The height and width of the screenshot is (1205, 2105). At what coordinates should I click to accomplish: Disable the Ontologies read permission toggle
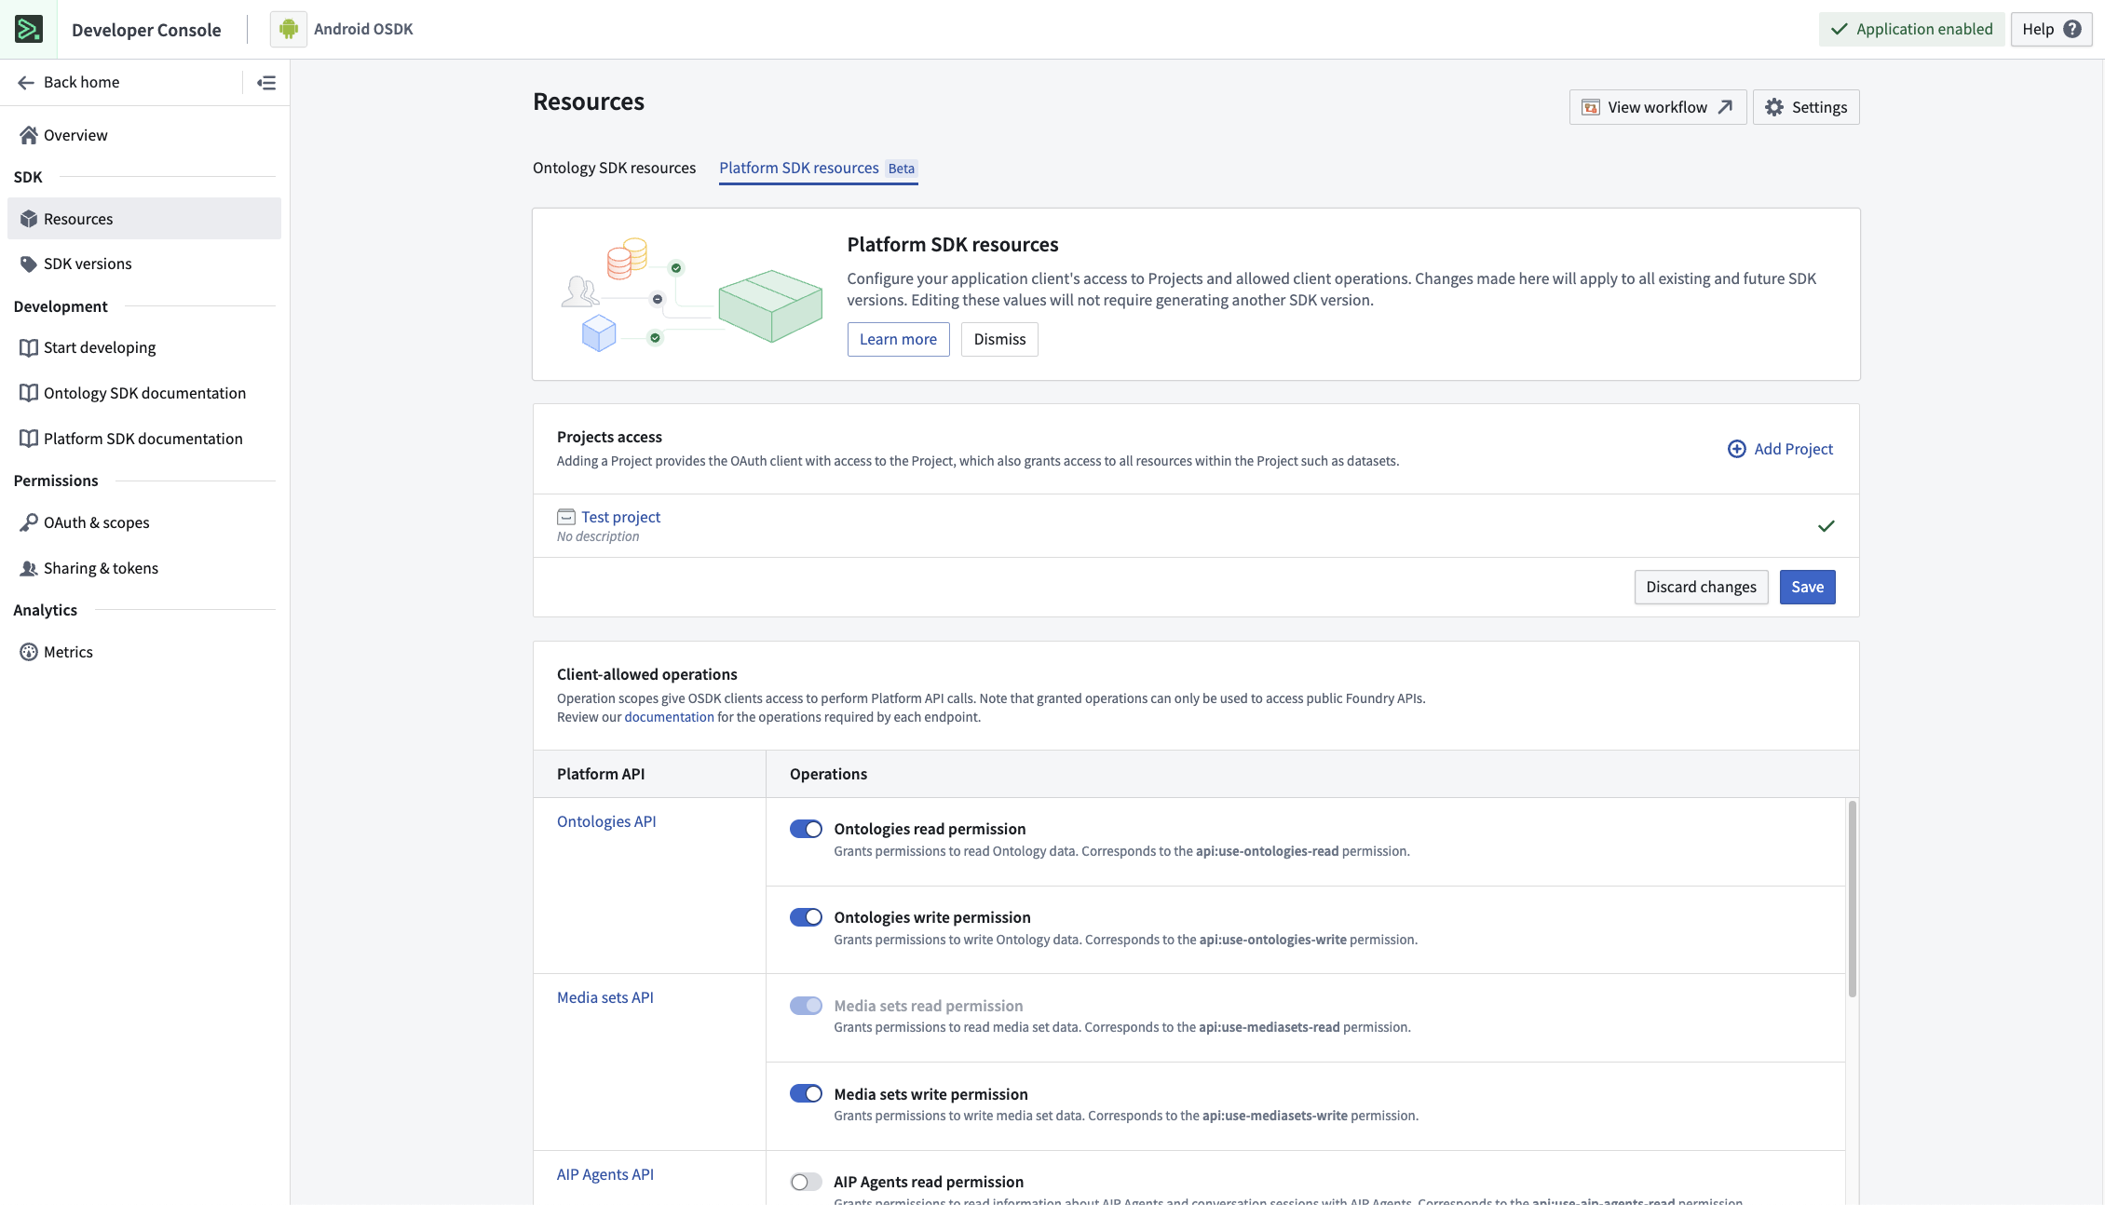coord(806,828)
